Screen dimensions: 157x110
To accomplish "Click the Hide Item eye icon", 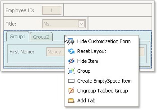I will click(71, 61).
